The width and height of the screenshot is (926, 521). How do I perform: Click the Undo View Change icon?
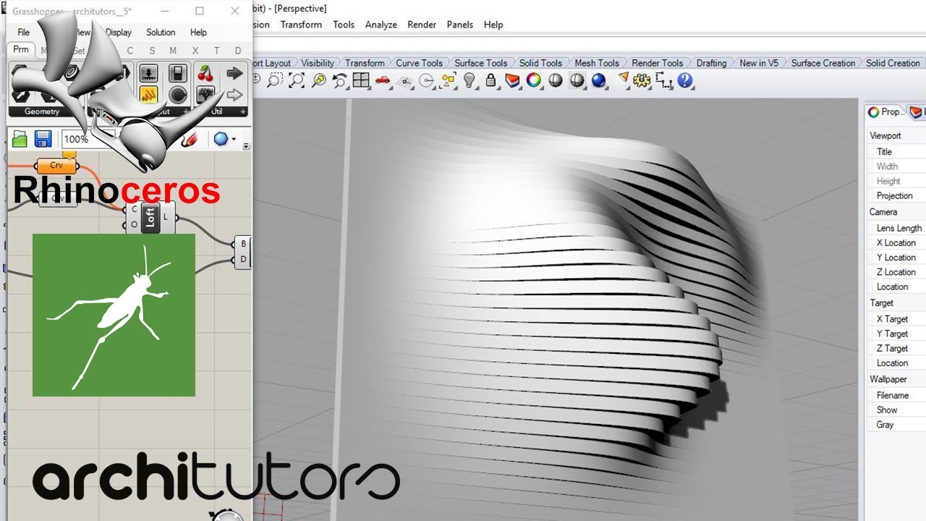point(340,80)
